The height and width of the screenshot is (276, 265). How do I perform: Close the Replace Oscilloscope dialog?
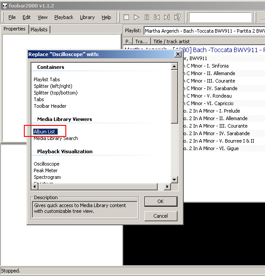point(178,54)
